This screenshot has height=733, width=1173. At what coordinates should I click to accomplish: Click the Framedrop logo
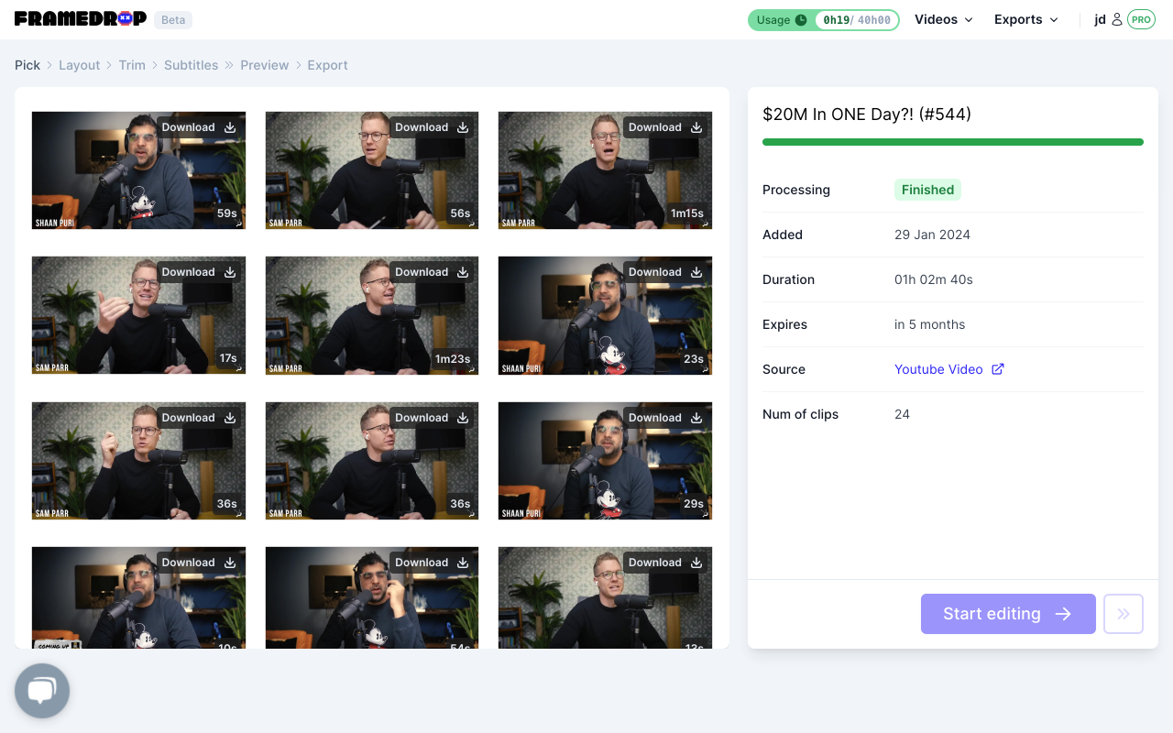(81, 18)
